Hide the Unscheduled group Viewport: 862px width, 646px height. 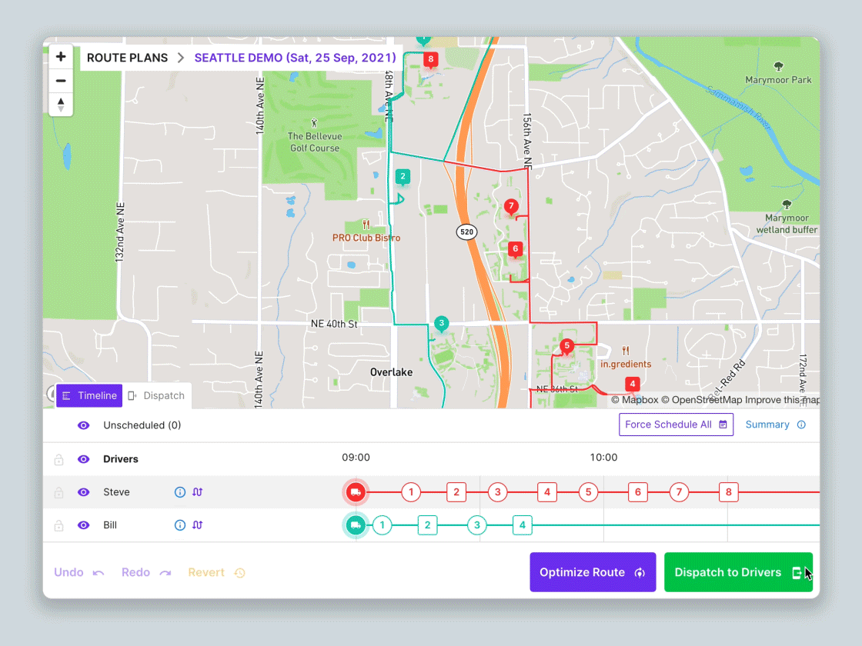[85, 425]
